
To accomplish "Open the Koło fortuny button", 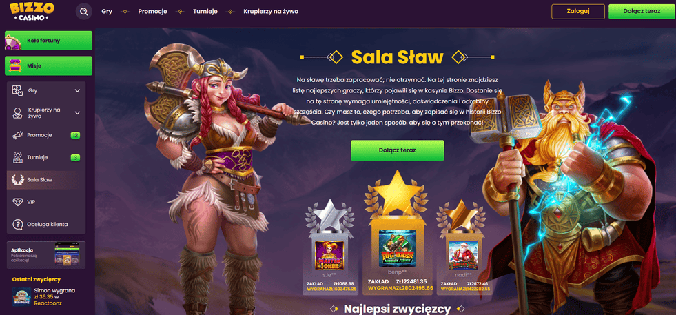I will coord(48,41).
